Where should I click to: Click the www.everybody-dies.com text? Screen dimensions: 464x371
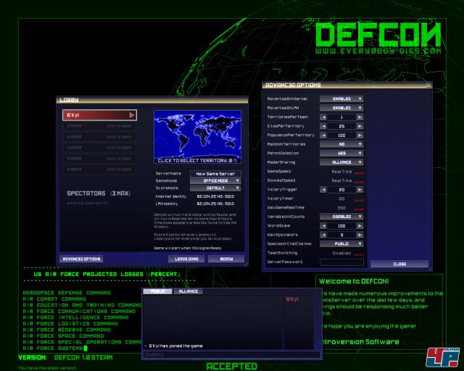(378, 51)
